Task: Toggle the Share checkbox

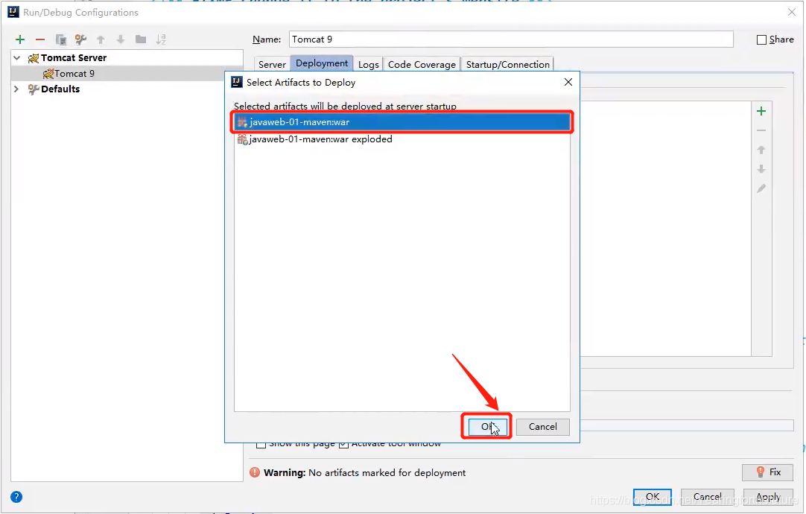Action: (762, 39)
